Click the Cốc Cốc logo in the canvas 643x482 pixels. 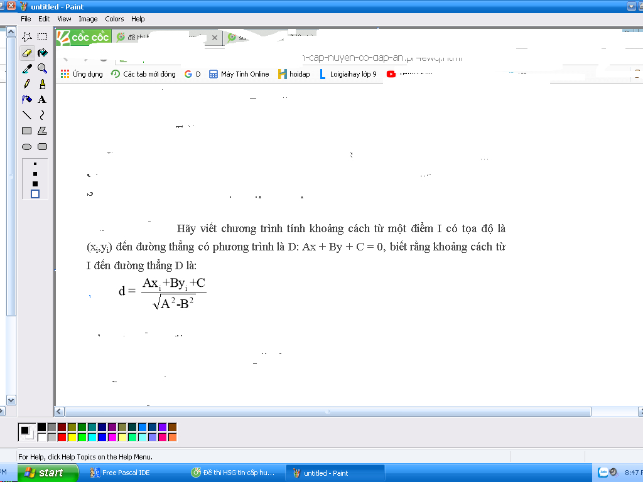84,37
